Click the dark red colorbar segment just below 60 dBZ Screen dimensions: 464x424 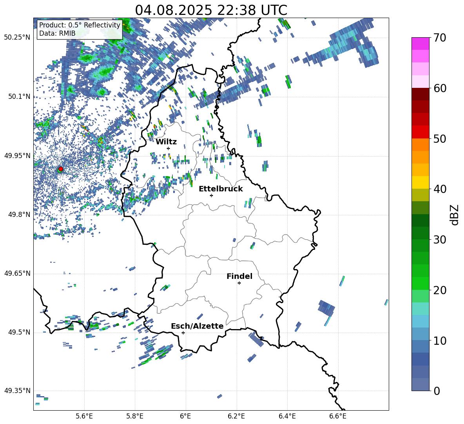point(420,94)
